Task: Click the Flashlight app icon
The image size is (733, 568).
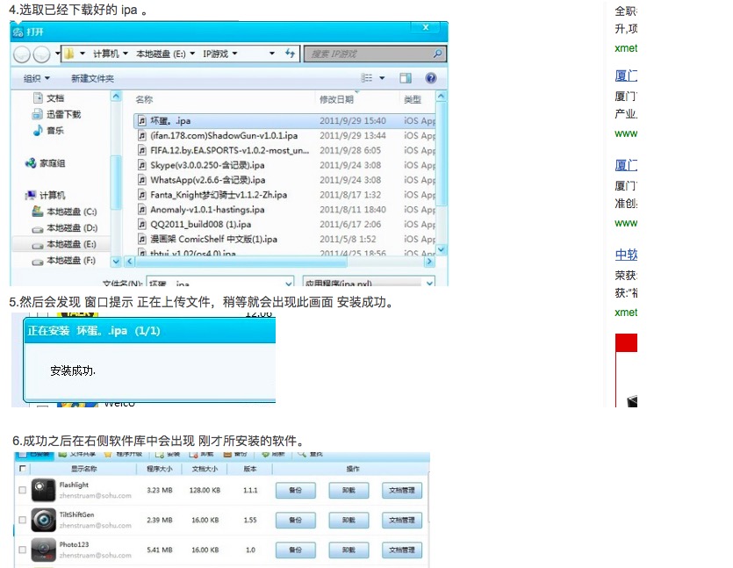Action: [x=44, y=490]
